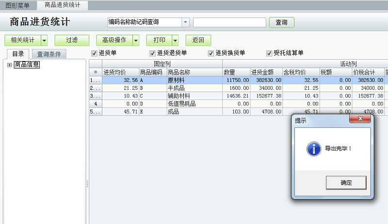
Task: Click the 返回 button
Action: tap(198, 40)
